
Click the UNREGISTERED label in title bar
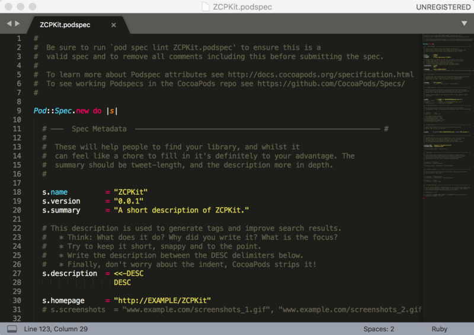(443, 7)
